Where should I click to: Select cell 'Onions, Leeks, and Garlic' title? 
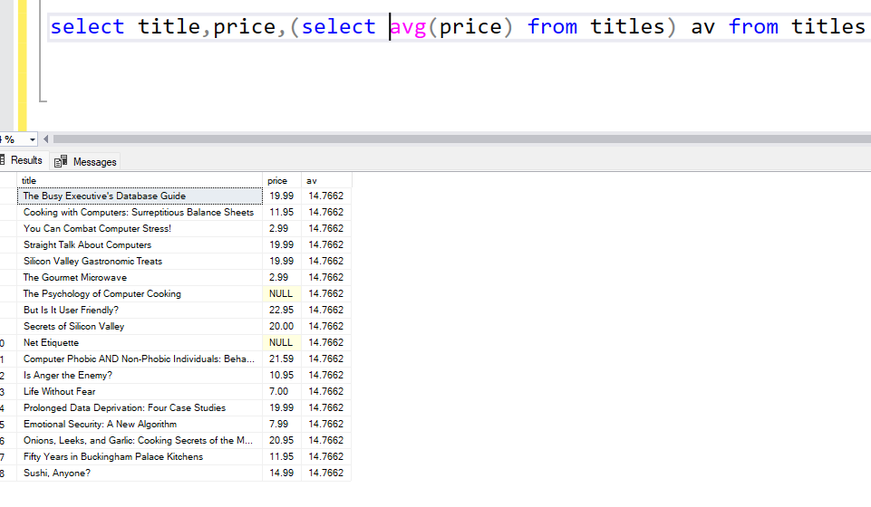tap(140, 440)
